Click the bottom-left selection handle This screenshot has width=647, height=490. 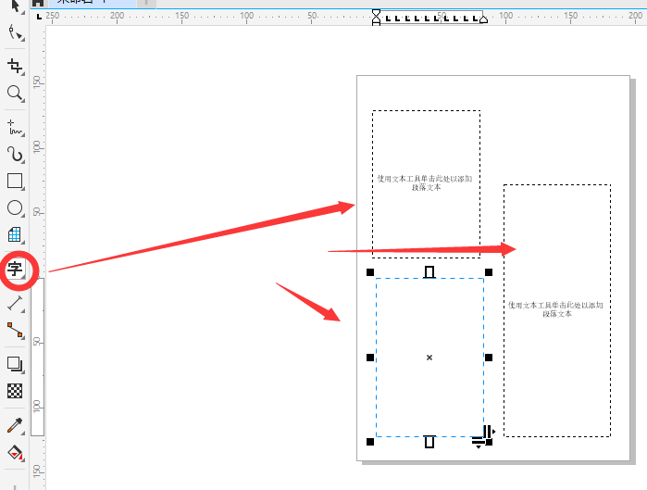370,442
